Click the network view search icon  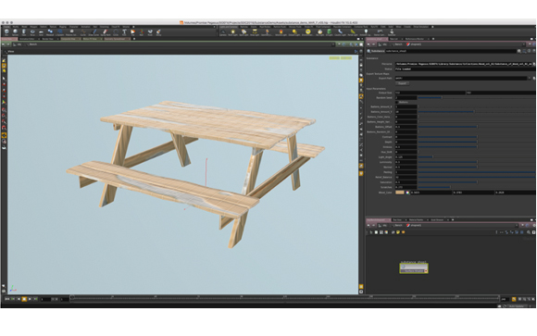[x=529, y=232]
